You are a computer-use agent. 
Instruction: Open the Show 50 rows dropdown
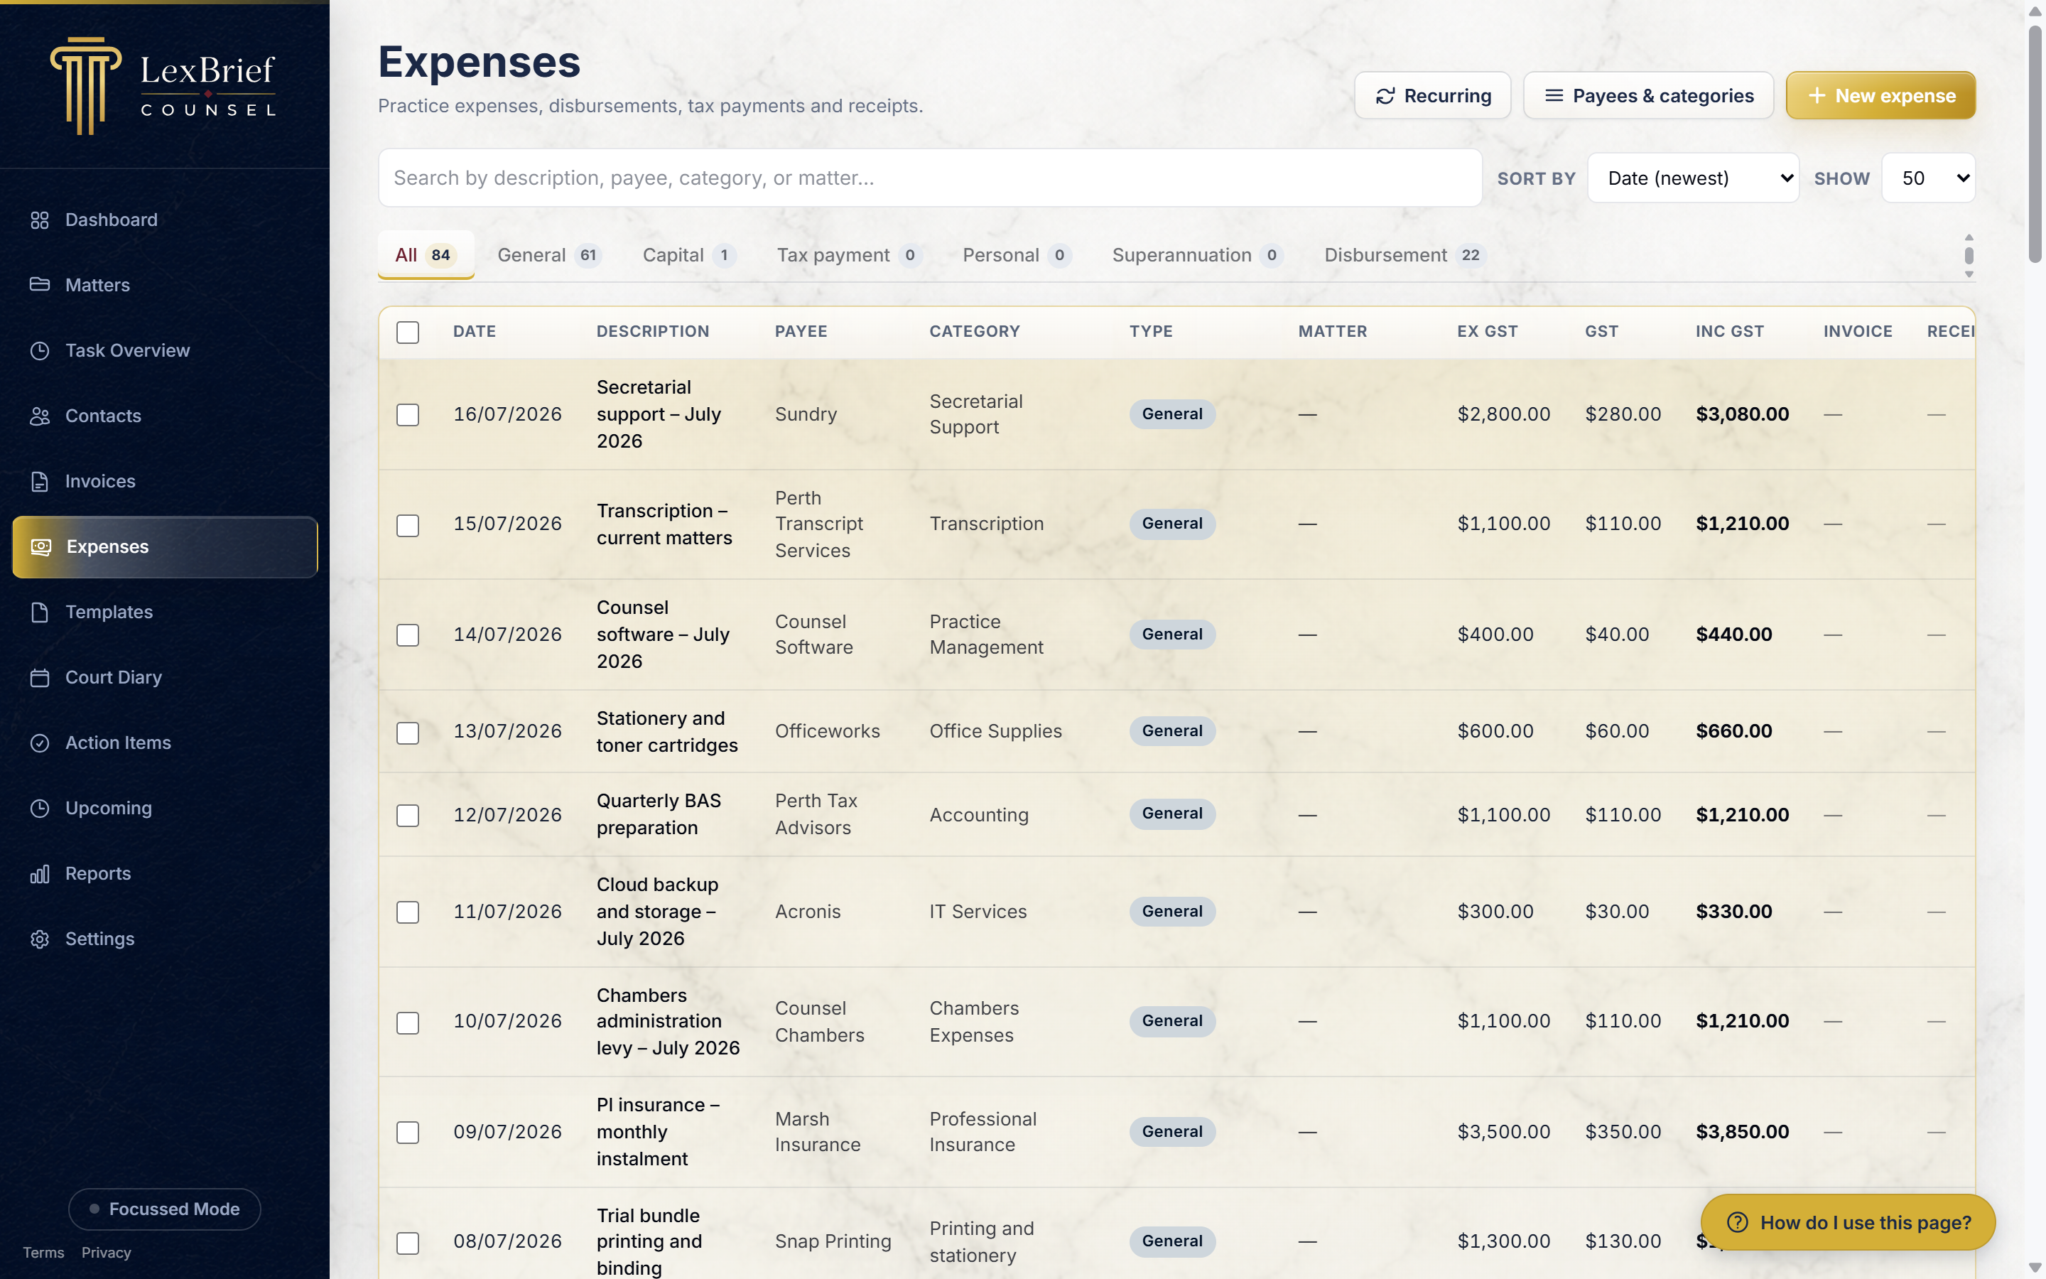click(1929, 178)
